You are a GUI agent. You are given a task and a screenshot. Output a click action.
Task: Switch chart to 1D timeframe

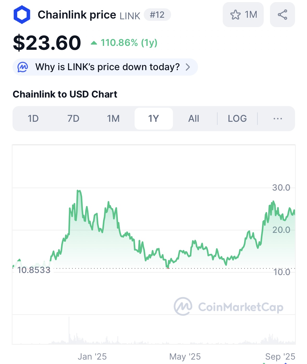point(33,119)
